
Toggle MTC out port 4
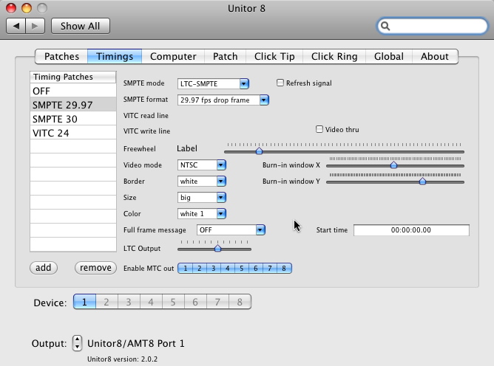228,268
